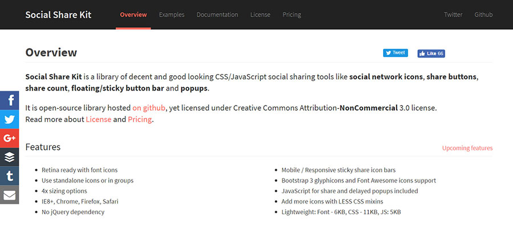Go to the License nav item
The image size is (513, 240).
[x=260, y=15]
